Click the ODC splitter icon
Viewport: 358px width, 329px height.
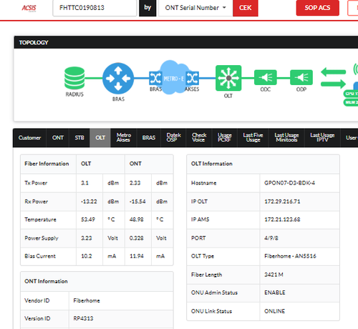pos(266,77)
